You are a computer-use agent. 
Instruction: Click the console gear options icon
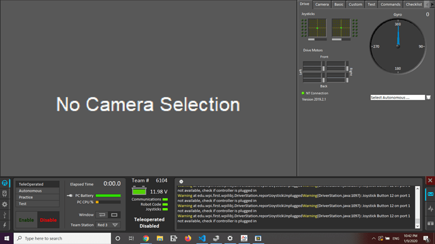181,182
